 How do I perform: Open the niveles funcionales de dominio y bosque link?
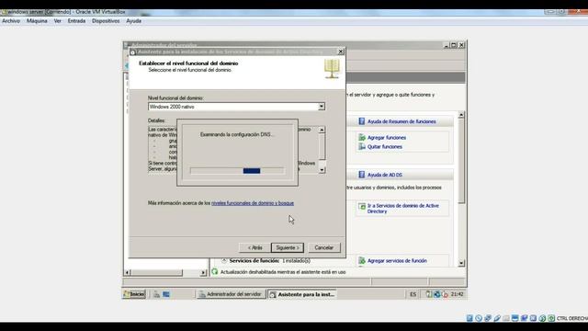pos(253,203)
